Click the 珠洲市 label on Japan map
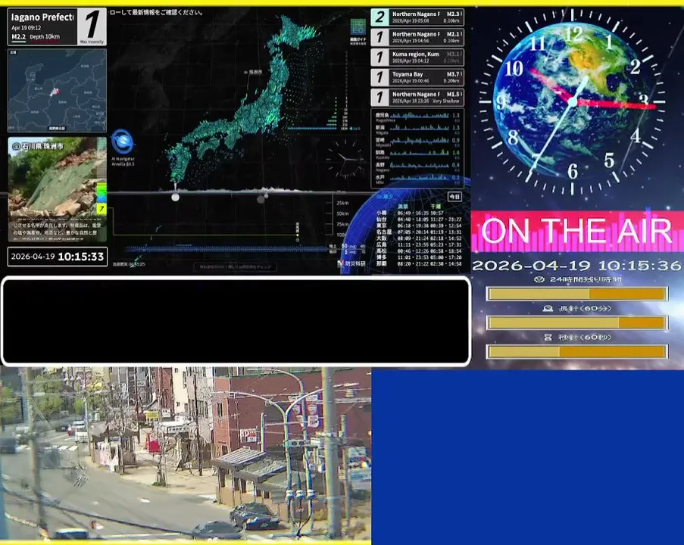Screen dimensions: 684x545 255,72
